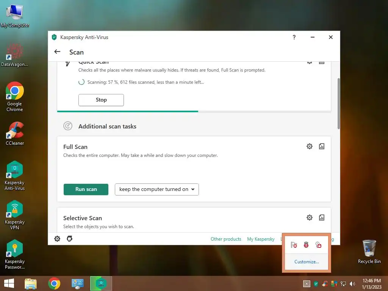Select the Kaspersky VPN desktop shortcut

[15, 215]
